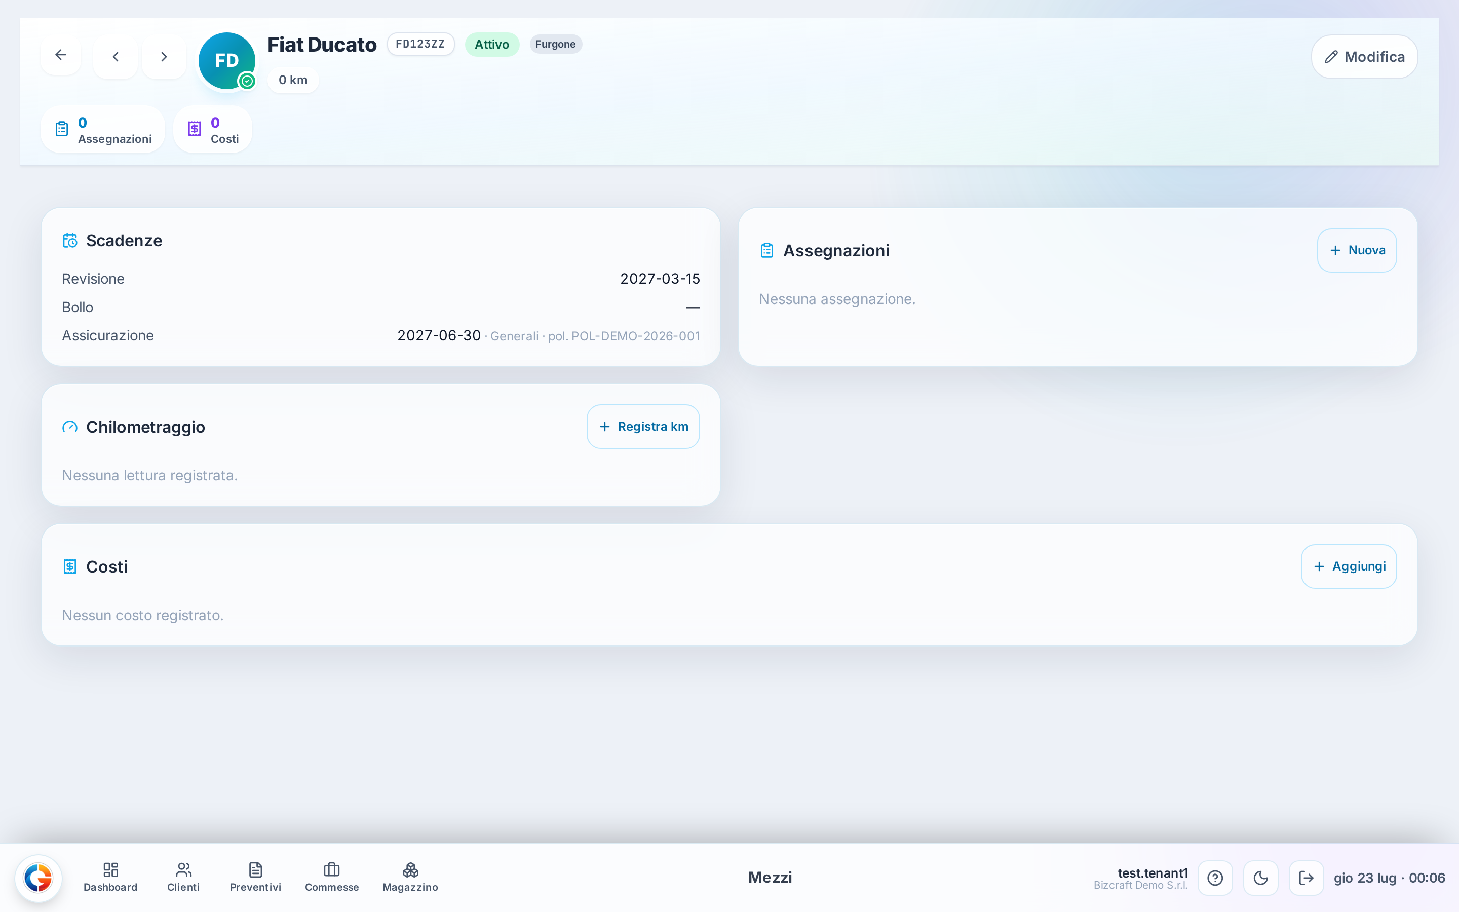
Task: Add a cost with Aggiungi
Action: (1349, 566)
